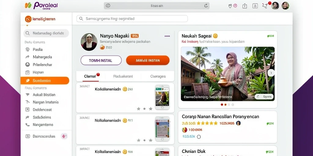The height and width of the screenshot is (156, 313).
Task: Open notifications icon with red badge
Action: click(x=266, y=5)
